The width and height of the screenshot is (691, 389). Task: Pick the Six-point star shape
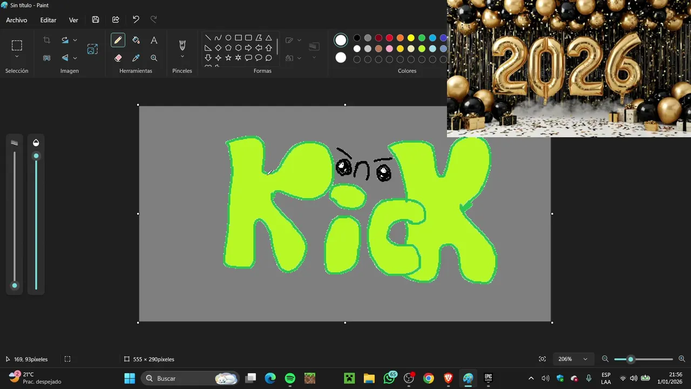coord(238,58)
